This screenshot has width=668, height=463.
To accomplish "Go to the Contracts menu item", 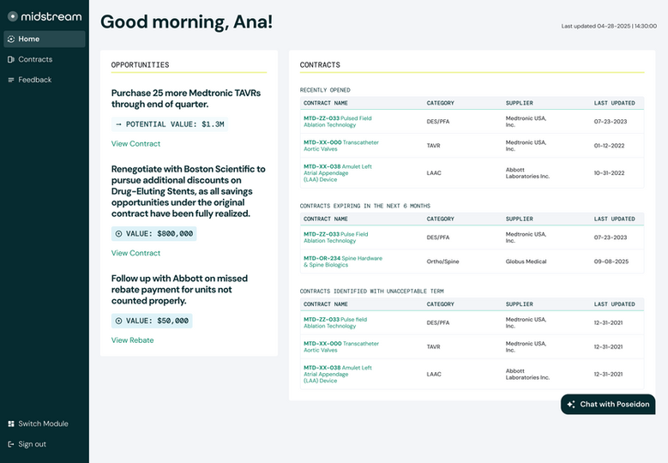I will pos(45,60).
